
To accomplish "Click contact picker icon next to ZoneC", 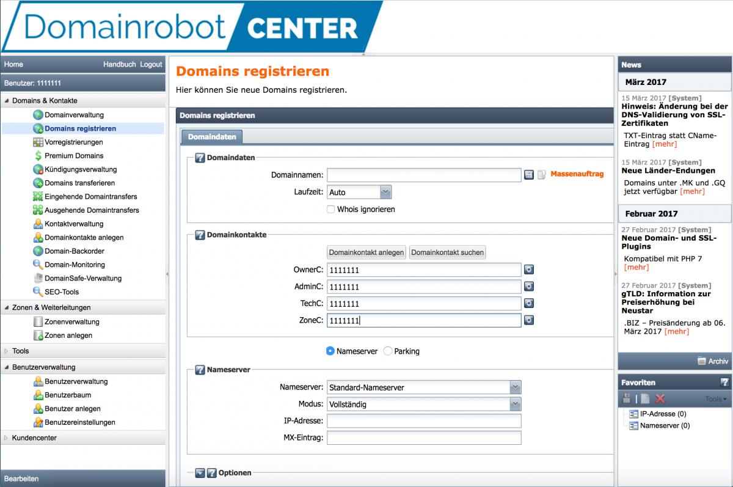I will pos(529,320).
